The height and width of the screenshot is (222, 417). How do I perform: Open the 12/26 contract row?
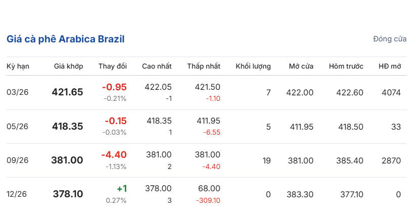[17, 194]
